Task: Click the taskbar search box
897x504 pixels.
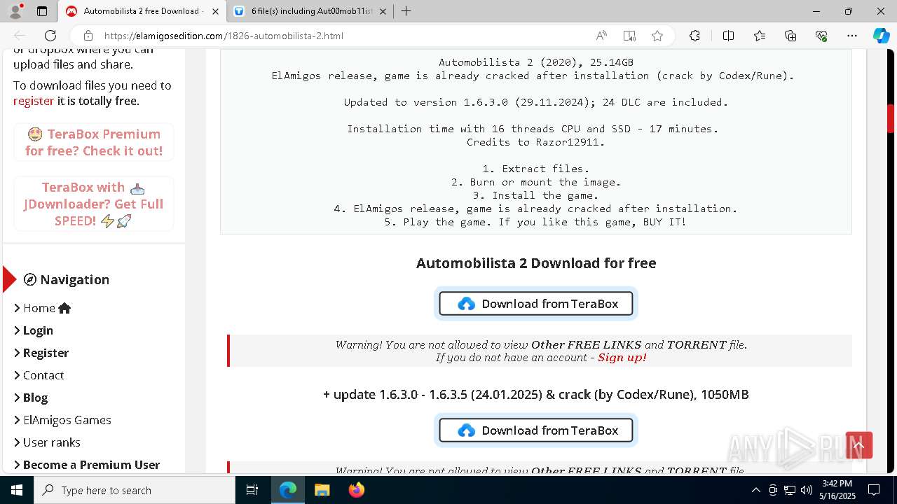Action: pos(135,490)
